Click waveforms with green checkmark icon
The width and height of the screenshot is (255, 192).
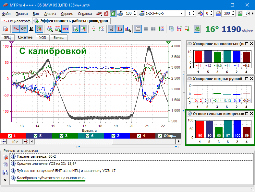(50, 29)
